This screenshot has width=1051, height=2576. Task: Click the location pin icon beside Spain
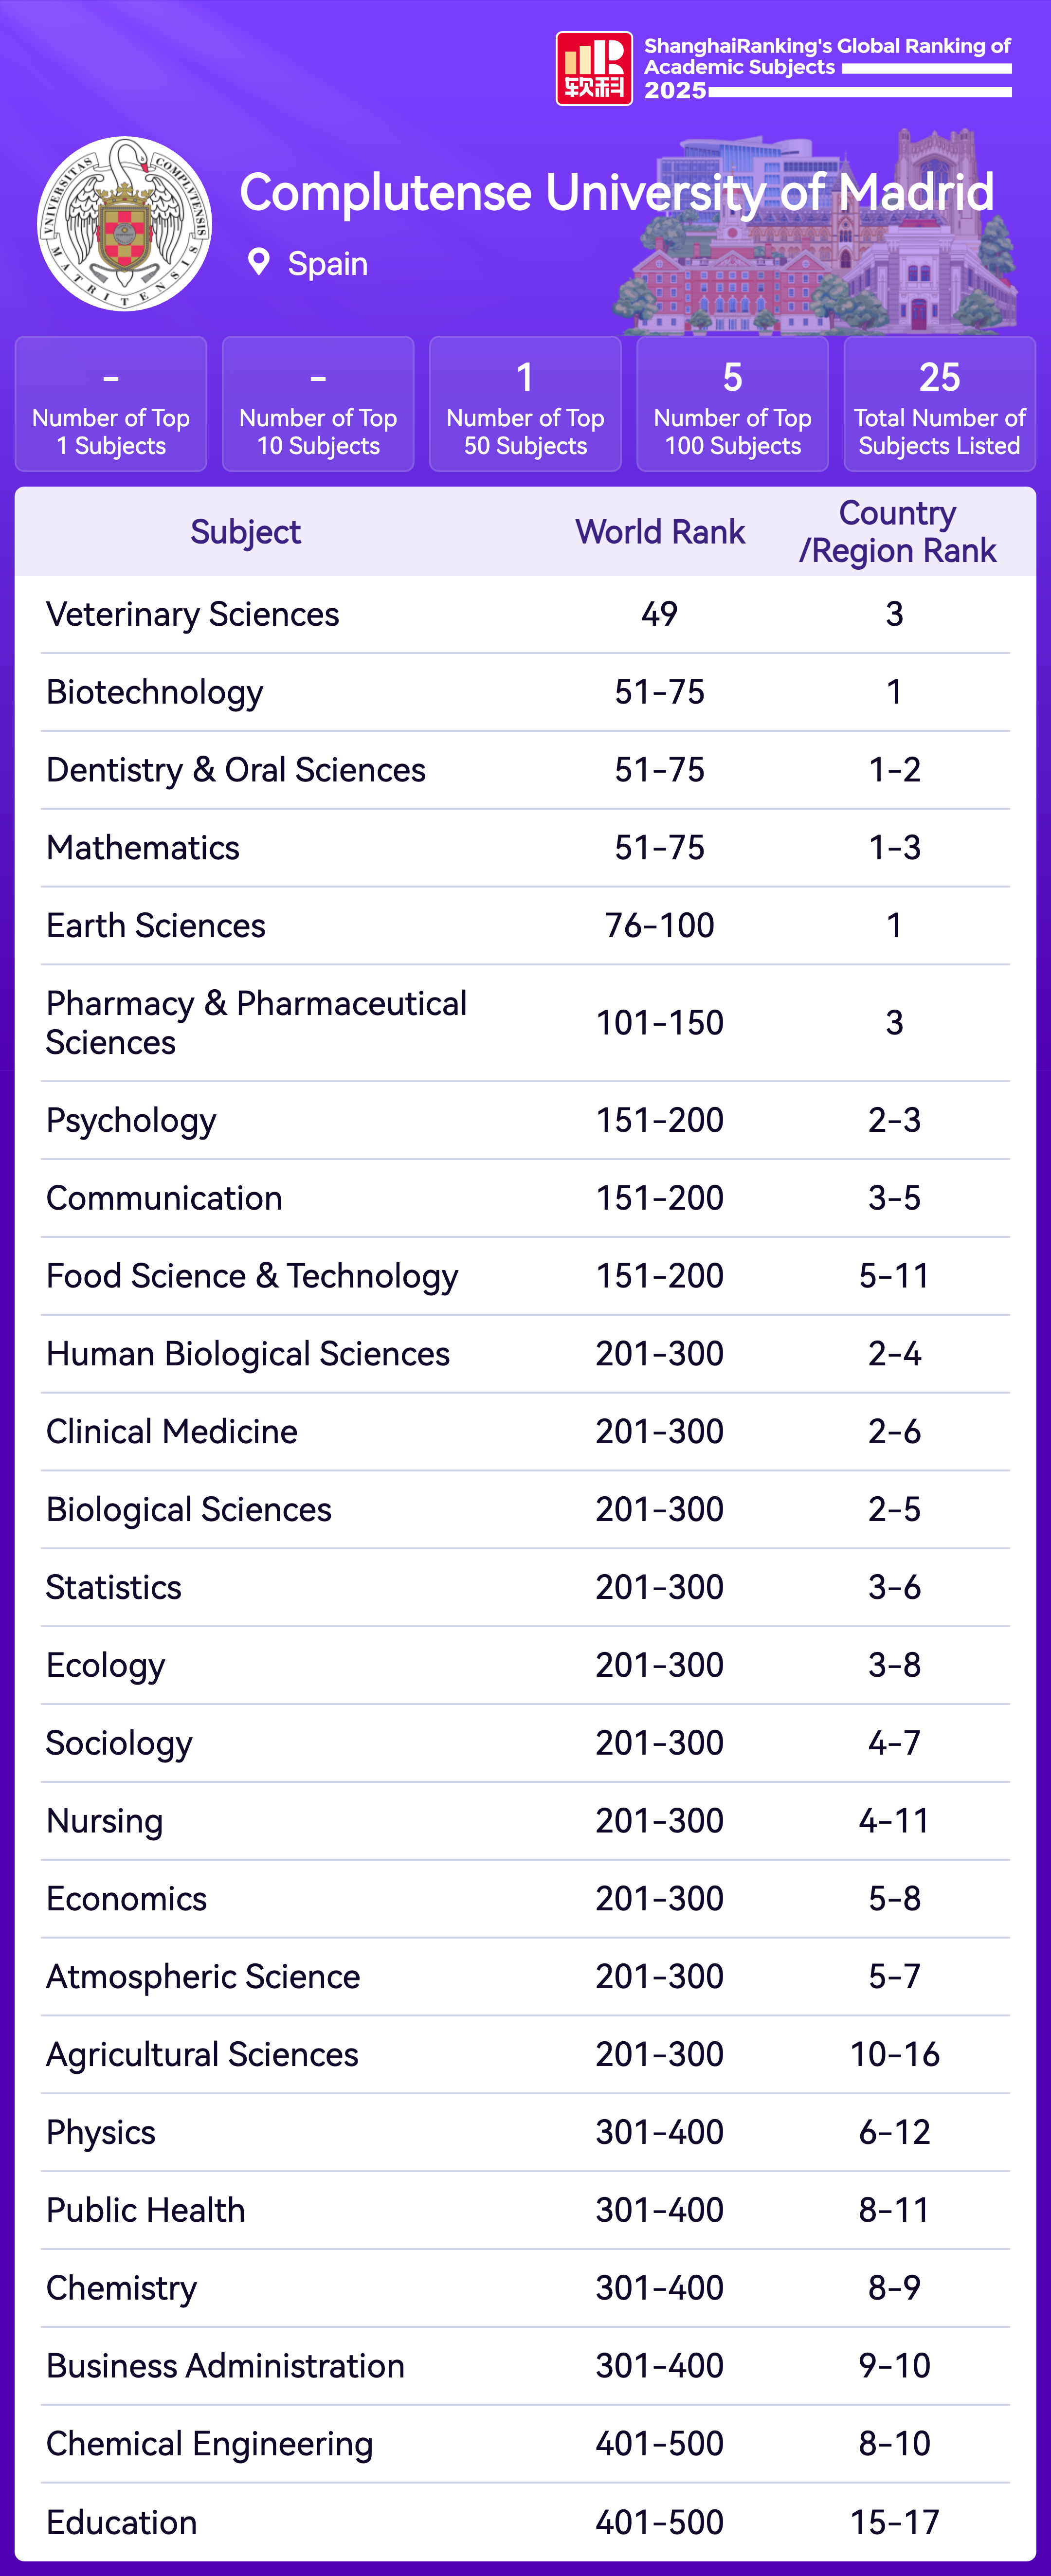click(x=259, y=262)
